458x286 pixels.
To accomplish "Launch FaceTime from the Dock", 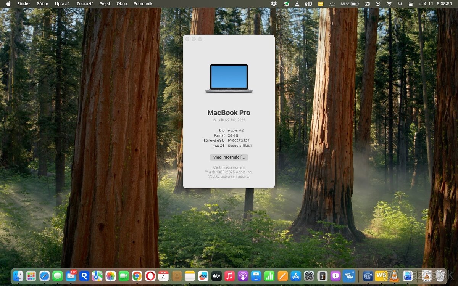I will click(x=123, y=276).
